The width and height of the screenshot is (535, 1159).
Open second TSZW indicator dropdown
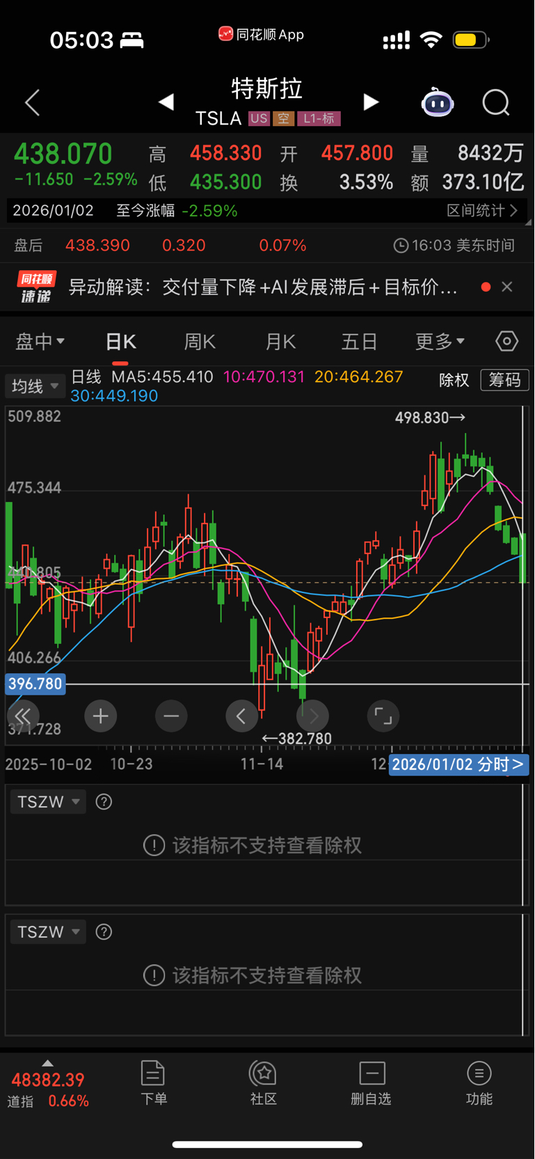pyautogui.click(x=48, y=932)
